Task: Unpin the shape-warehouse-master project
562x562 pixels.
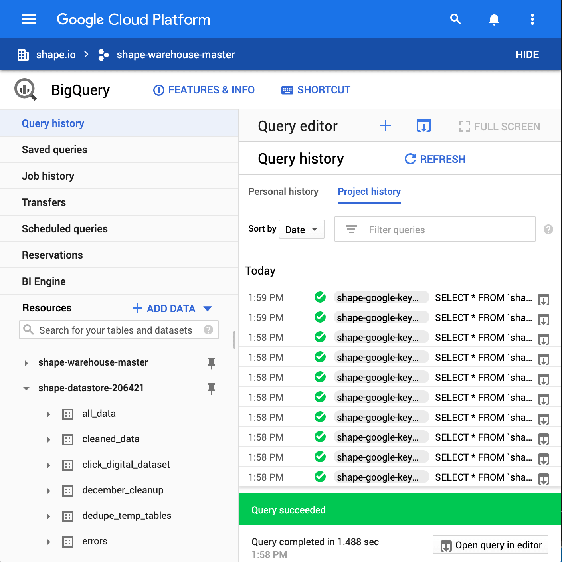Action: (212, 362)
